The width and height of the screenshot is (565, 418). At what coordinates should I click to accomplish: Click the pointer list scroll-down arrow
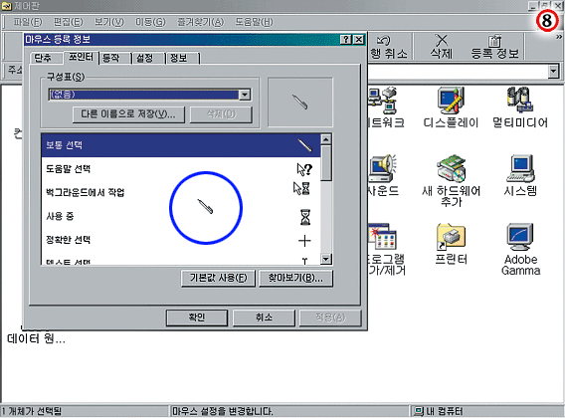(325, 259)
